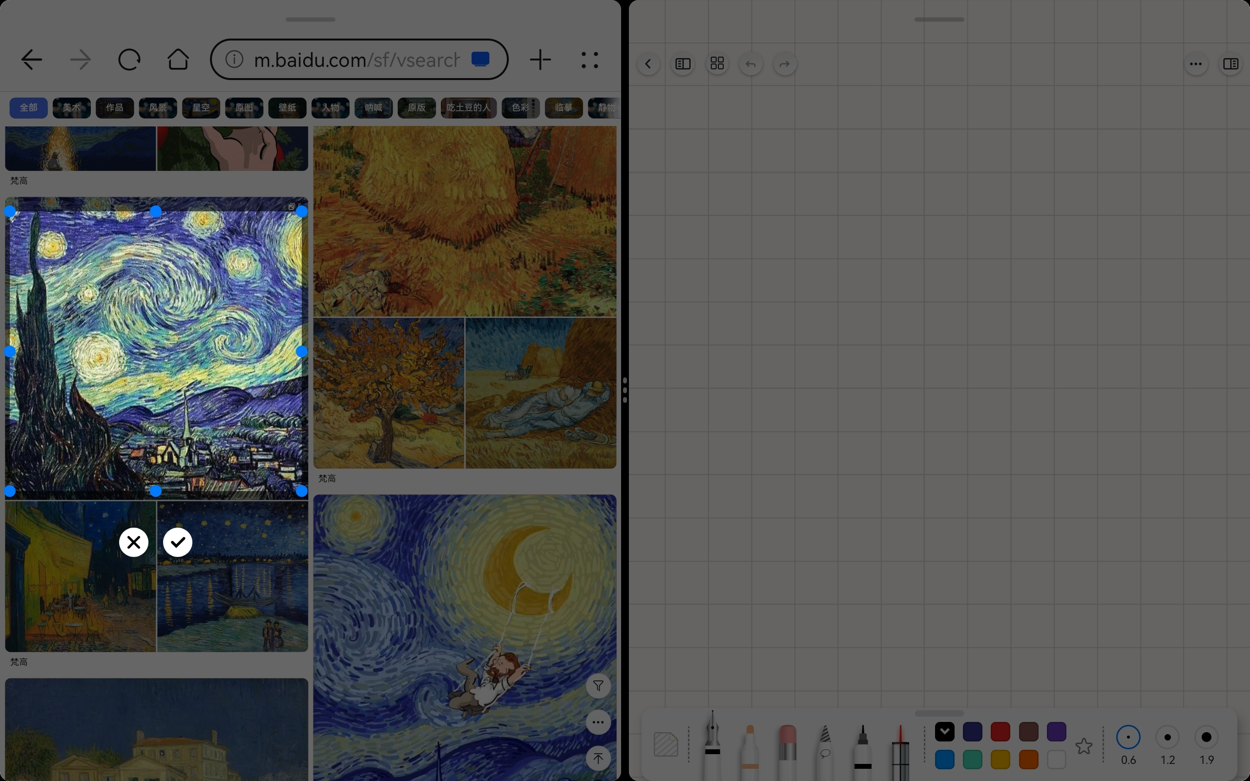Click the split-screen divider handle
This screenshot has height=781, width=1250.
(x=625, y=390)
